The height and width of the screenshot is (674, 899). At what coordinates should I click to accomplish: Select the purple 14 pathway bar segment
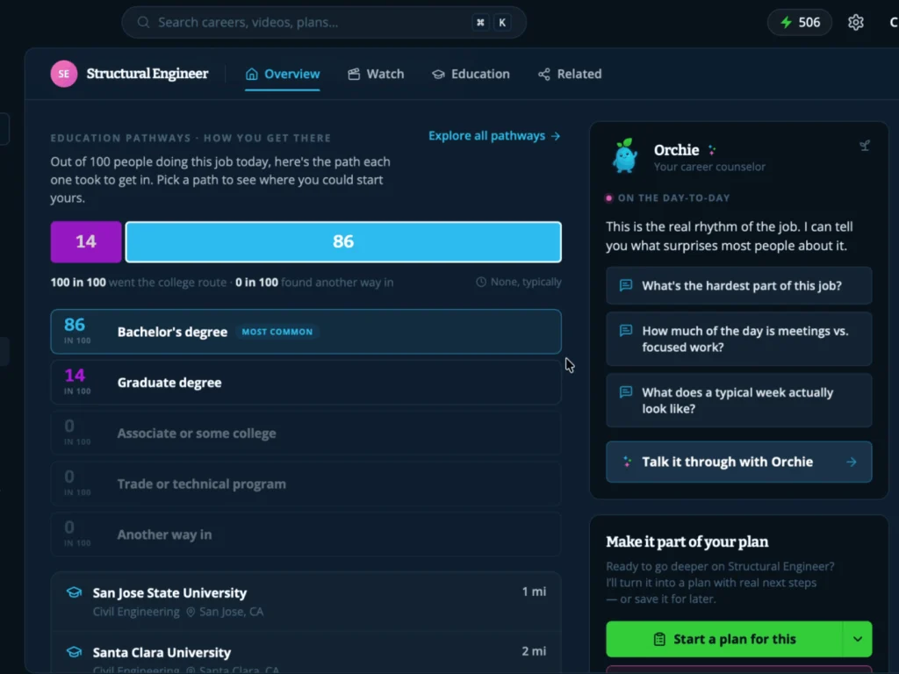[86, 242]
